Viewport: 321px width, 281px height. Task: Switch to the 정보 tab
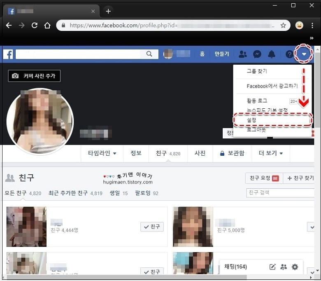(136, 153)
